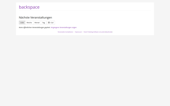This screenshot has width=170, height=106.
Task: Switch to the Tag view
Action: click(43, 23)
